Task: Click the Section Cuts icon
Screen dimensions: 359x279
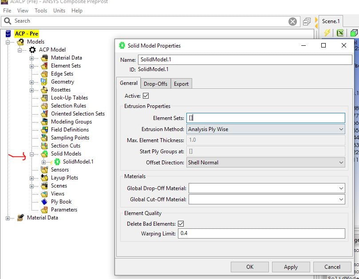Action: pyautogui.click(x=44, y=146)
